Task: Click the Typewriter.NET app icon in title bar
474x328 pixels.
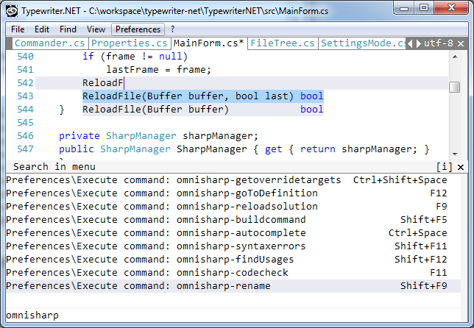Action: 12,11
